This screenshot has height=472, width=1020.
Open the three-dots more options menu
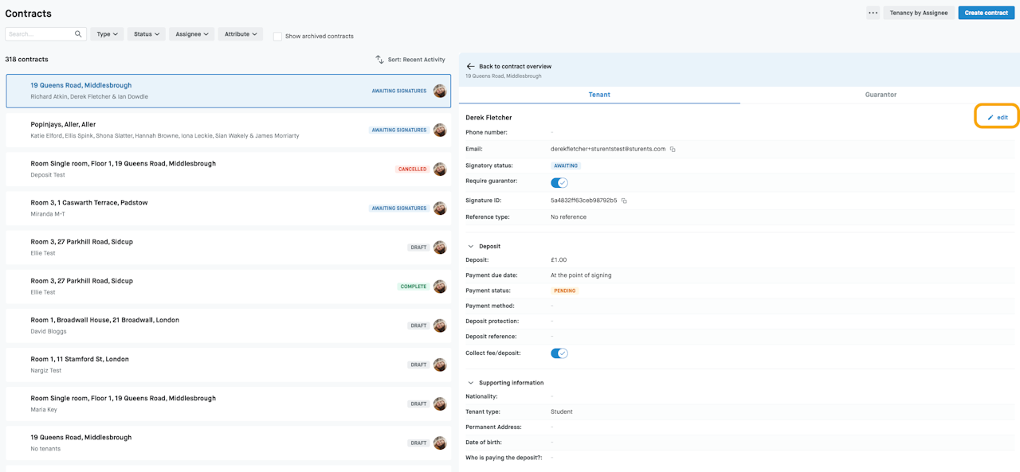click(873, 13)
